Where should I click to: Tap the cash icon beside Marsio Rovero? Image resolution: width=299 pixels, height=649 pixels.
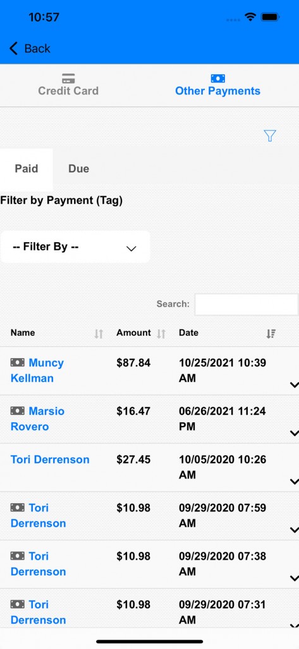17,411
